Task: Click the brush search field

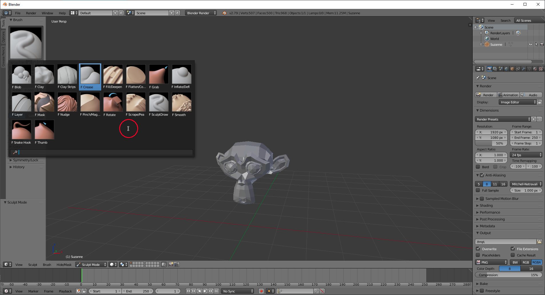Action: coord(102,152)
